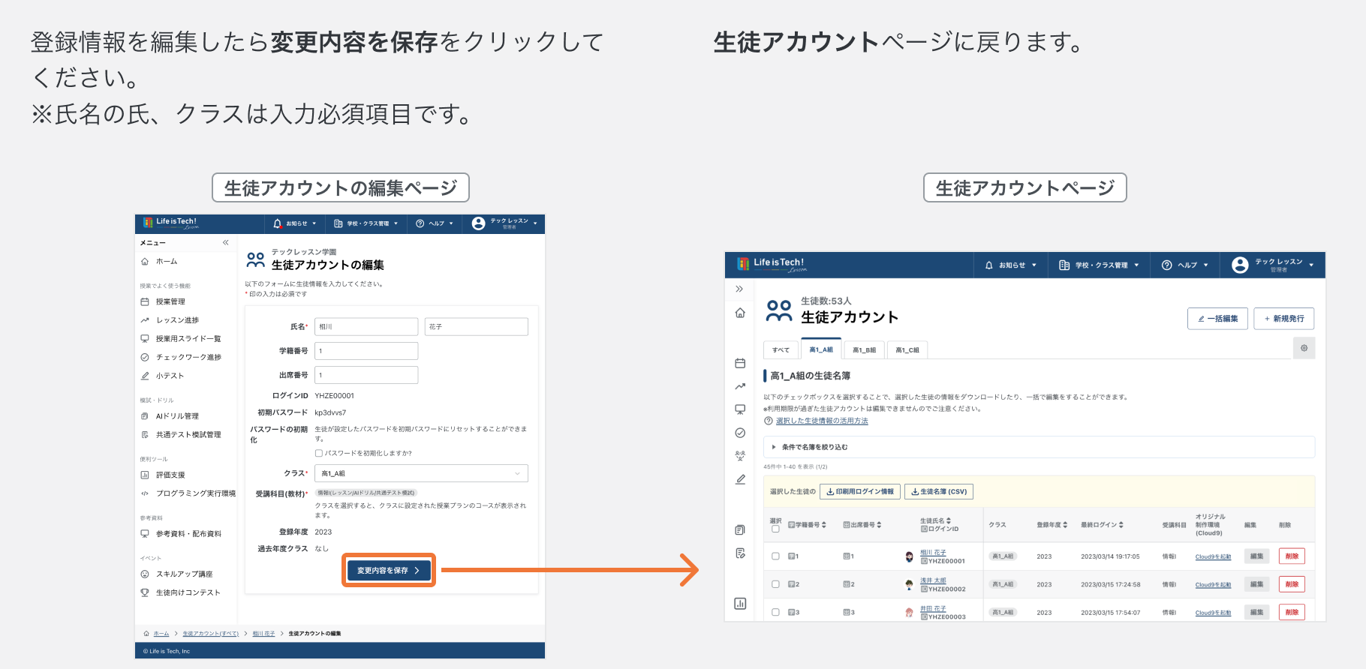Click pencil icon in 生徒アカウント page sidebar
1366x669 pixels.
coord(740,479)
